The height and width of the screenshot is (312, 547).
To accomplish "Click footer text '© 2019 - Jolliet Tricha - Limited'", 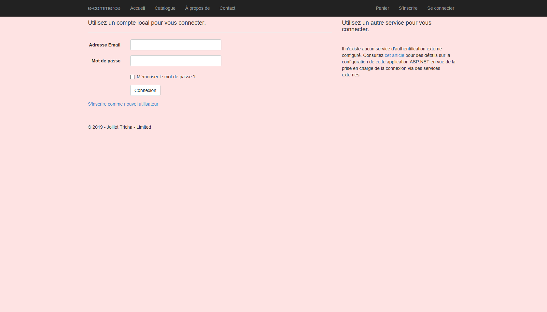I will pos(119,127).
